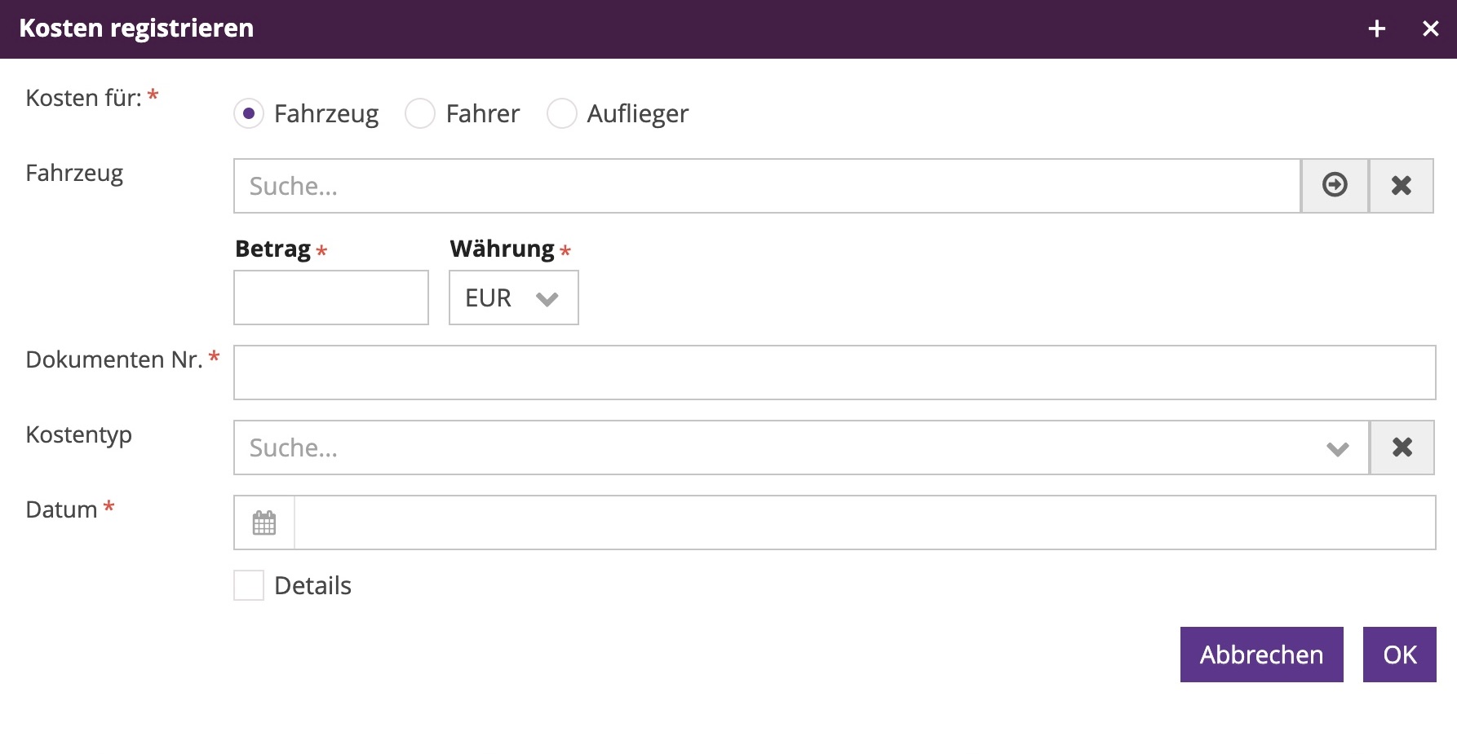This screenshot has width=1457, height=754.
Task: Click the plus icon in dialog header
Action: (x=1377, y=29)
